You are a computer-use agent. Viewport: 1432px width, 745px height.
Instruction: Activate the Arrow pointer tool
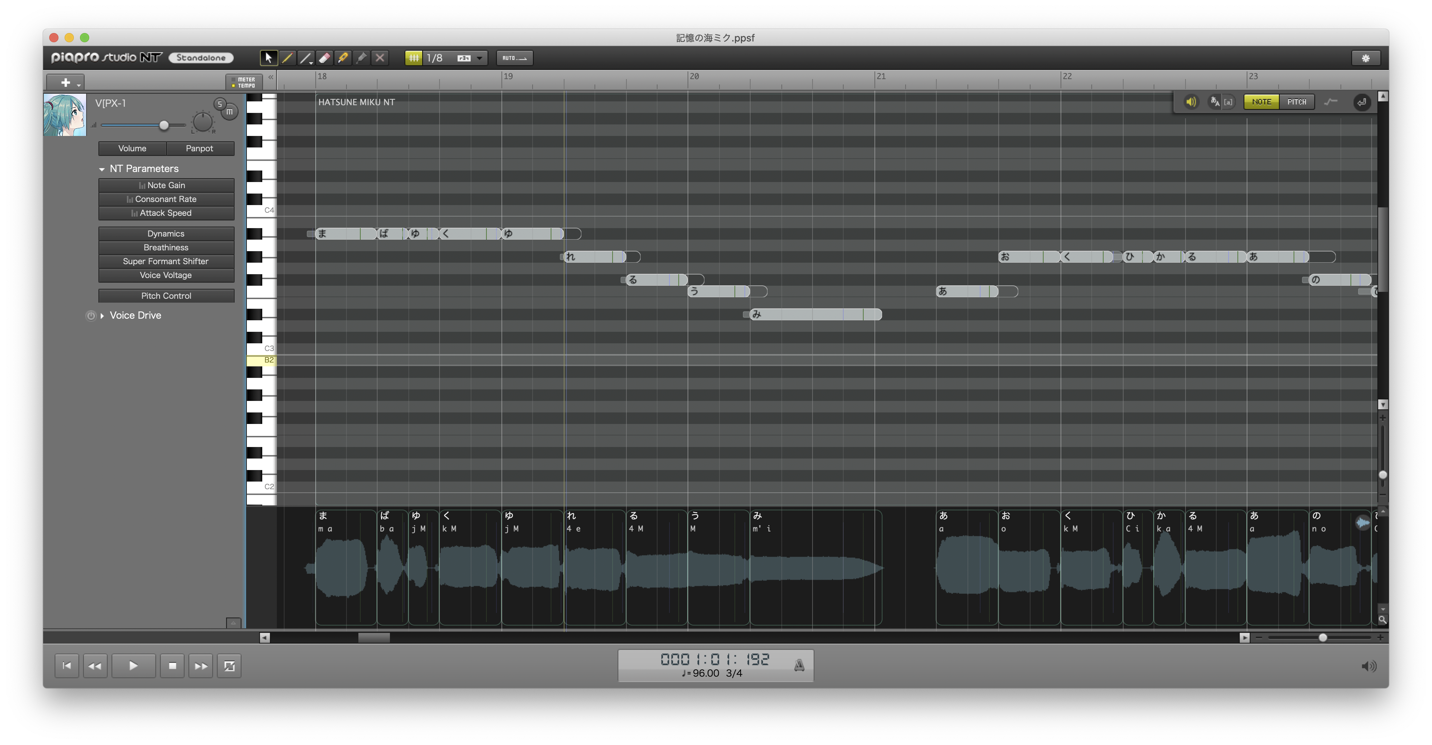pos(268,58)
